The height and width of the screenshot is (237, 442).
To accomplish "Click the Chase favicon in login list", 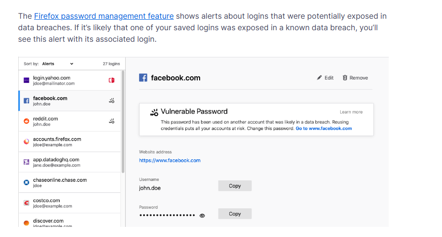I will pyautogui.click(x=26, y=183).
